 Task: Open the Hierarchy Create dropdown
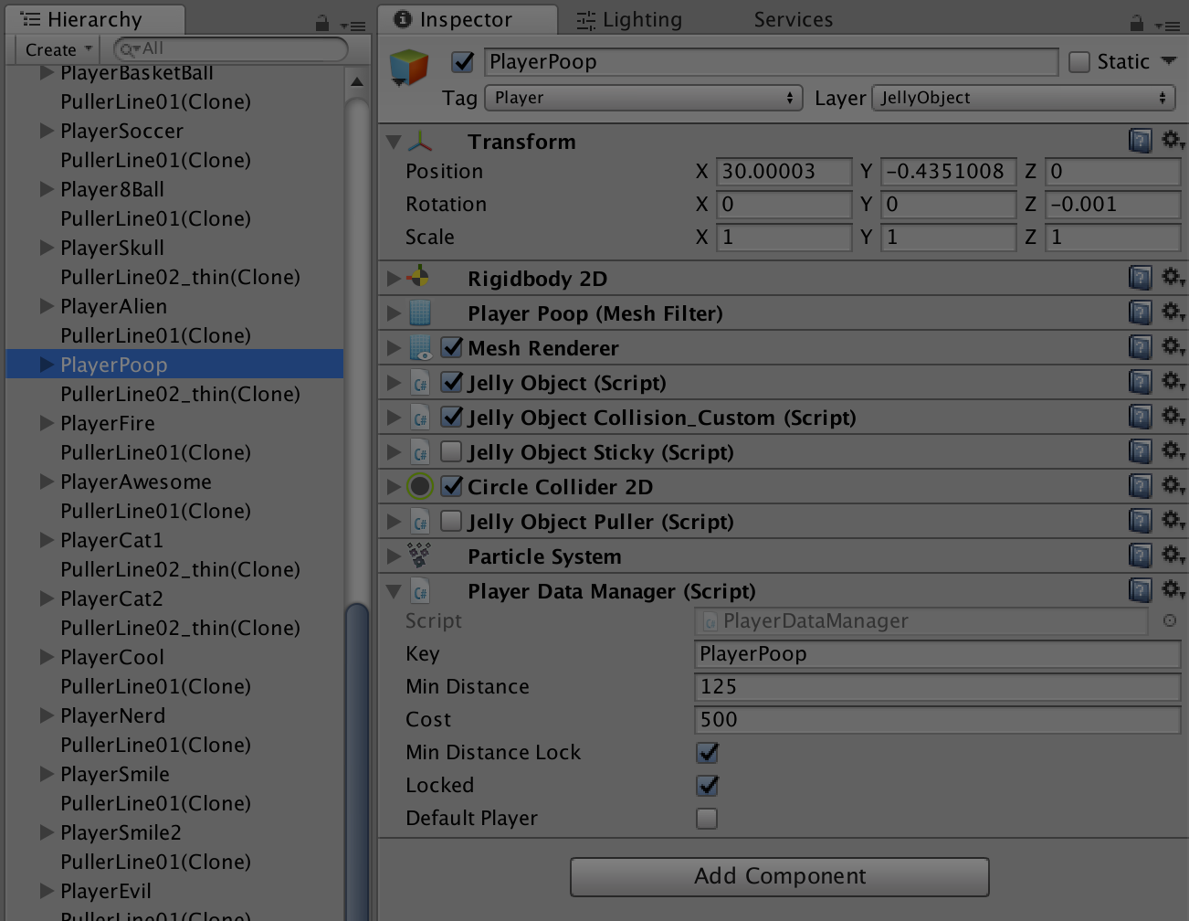[x=58, y=49]
